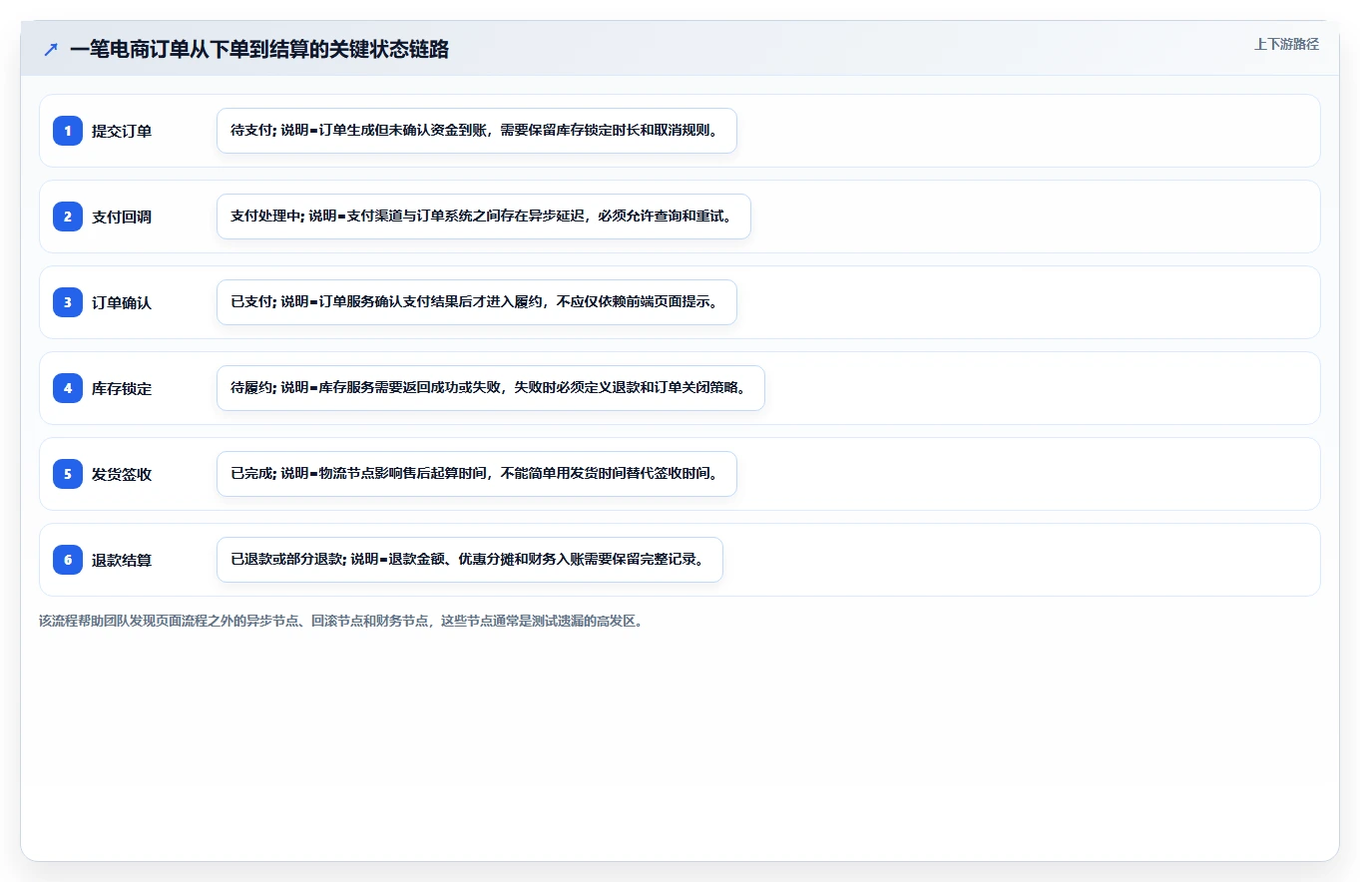The height and width of the screenshot is (882, 1360).
Task: Open the 支付处理中 status description box
Action: pyautogui.click(x=484, y=217)
